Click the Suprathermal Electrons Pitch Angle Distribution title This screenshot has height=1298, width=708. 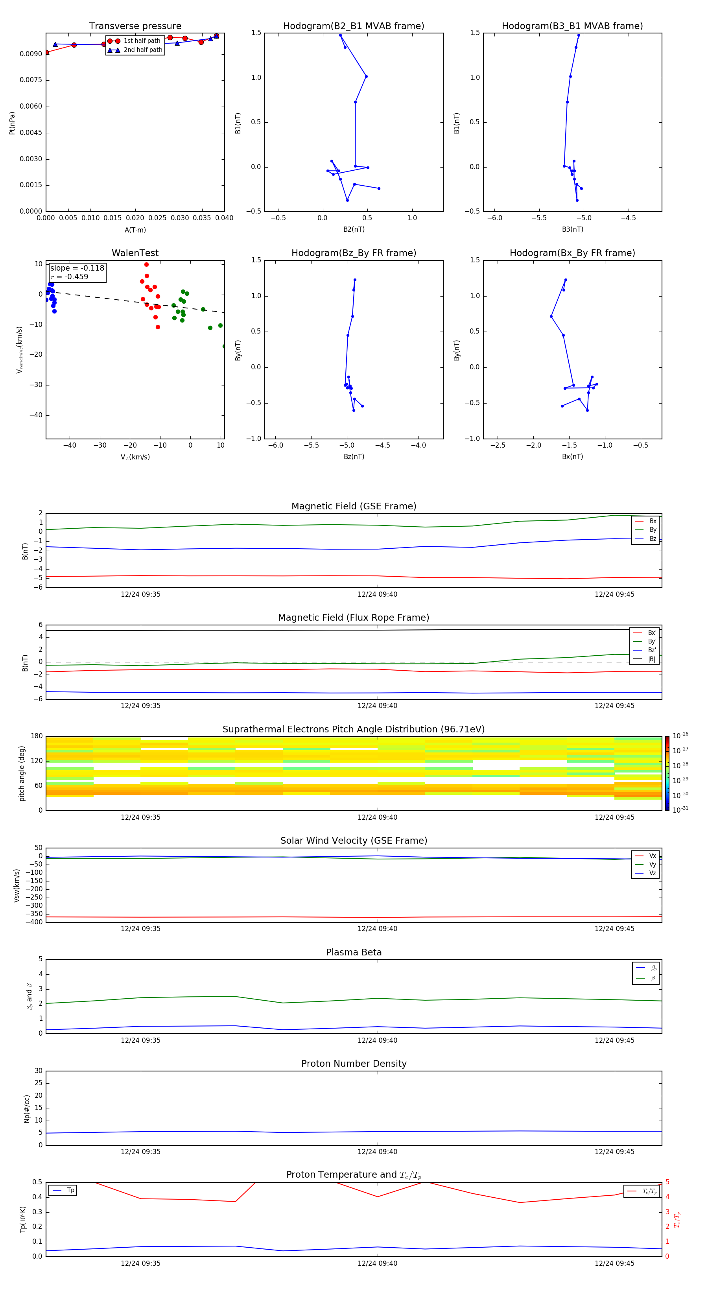point(354,729)
